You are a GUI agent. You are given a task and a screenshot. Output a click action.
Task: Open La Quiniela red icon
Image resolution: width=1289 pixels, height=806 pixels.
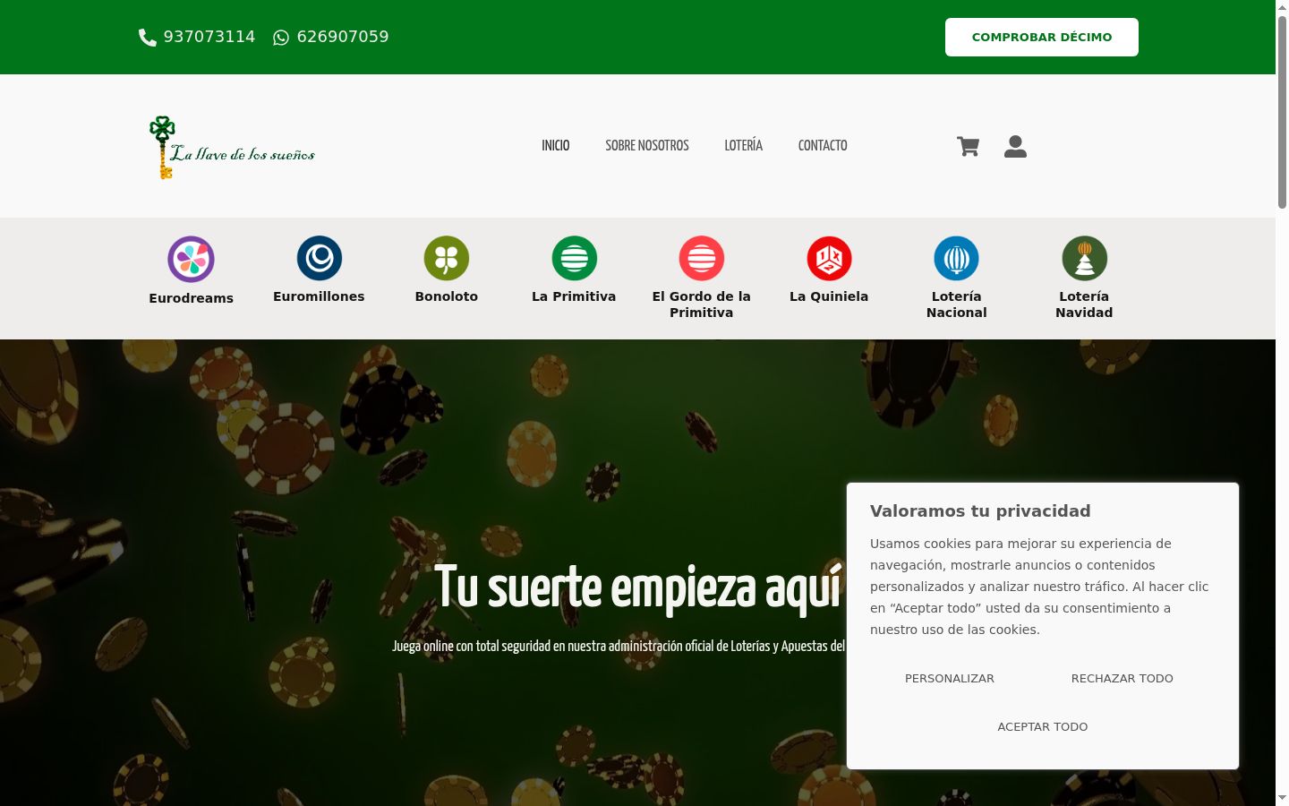829,258
